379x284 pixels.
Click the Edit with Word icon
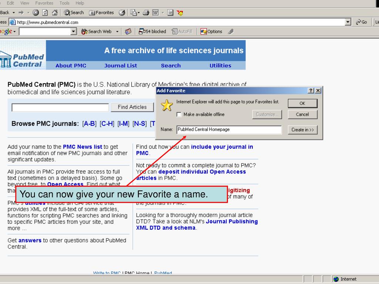click(x=155, y=13)
